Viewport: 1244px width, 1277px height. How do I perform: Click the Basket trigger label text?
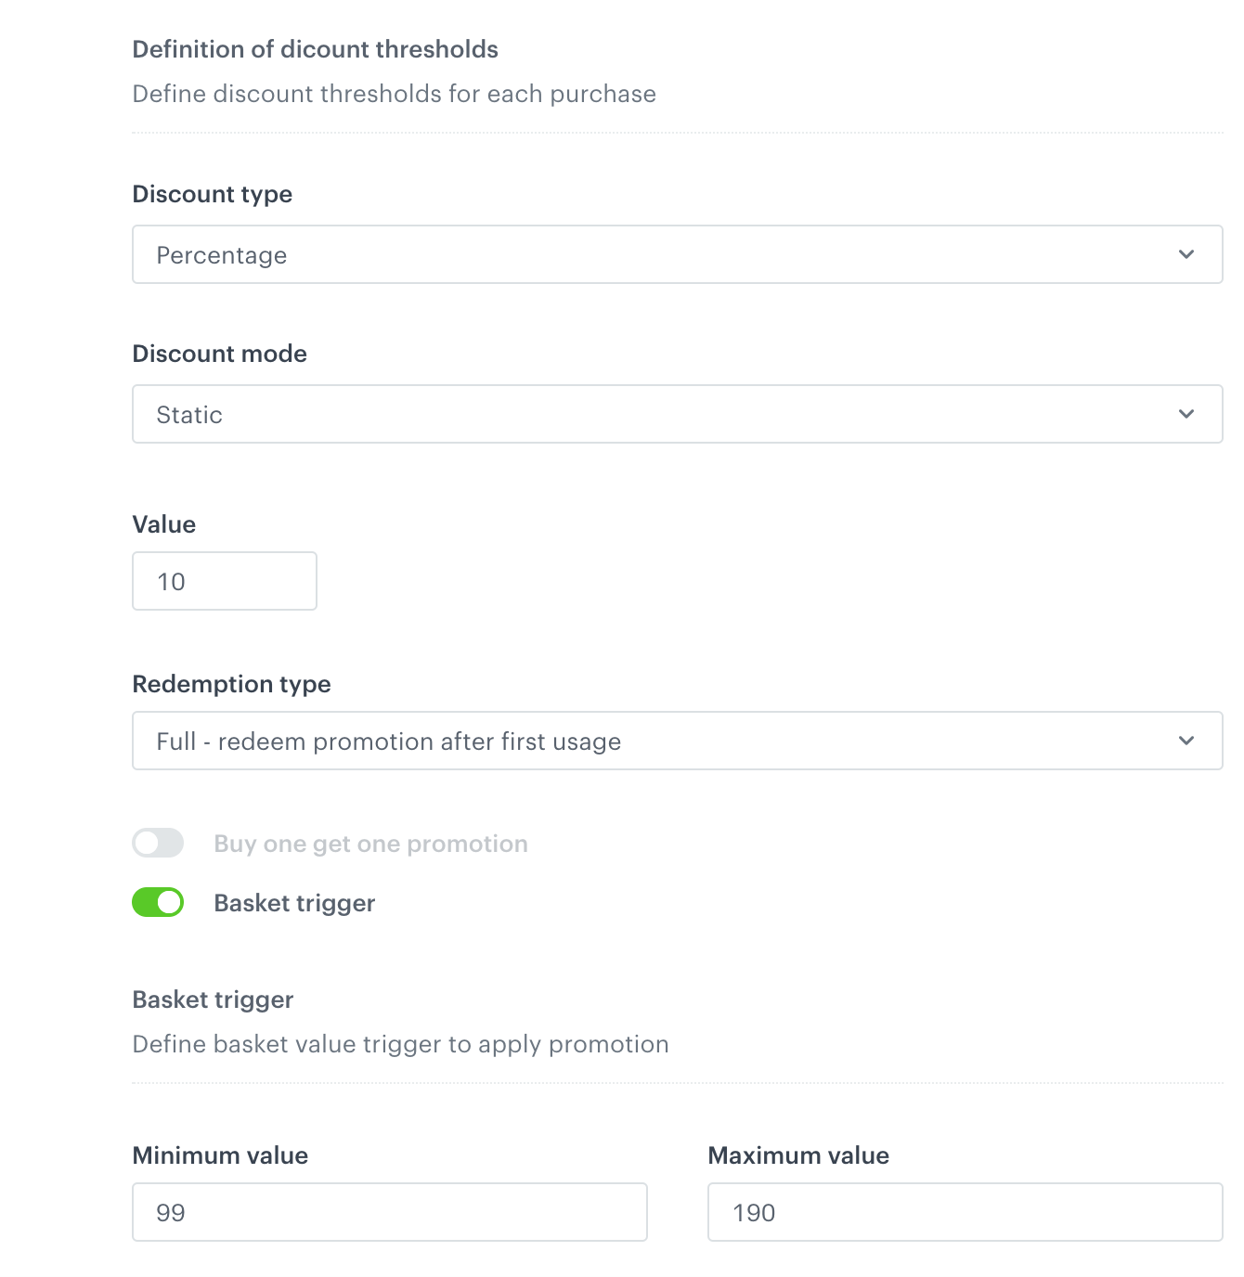click(294, 902)
